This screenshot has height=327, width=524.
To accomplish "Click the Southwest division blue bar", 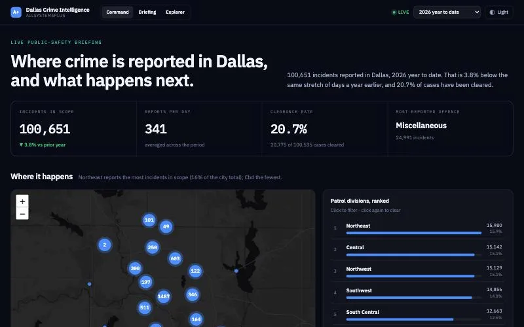I will (409, 298).
